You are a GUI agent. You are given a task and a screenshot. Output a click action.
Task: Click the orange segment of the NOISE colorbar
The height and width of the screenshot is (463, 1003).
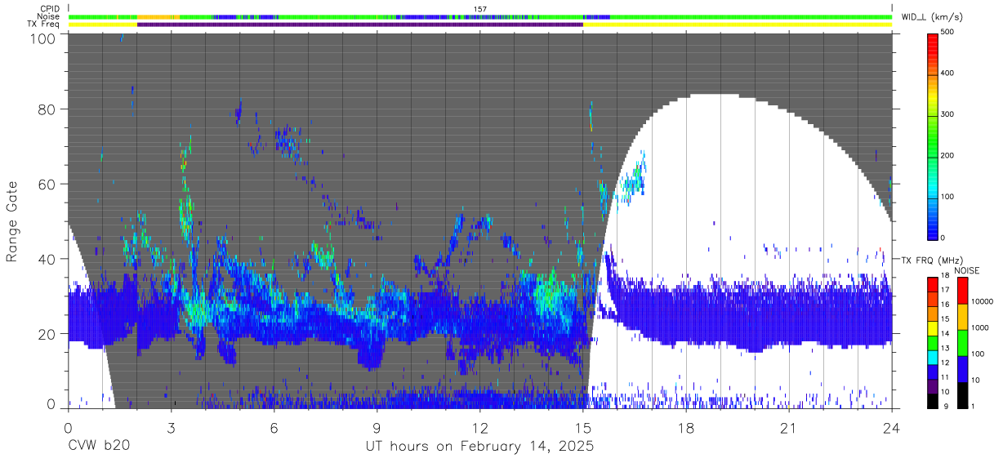click(x=963, y=317)
